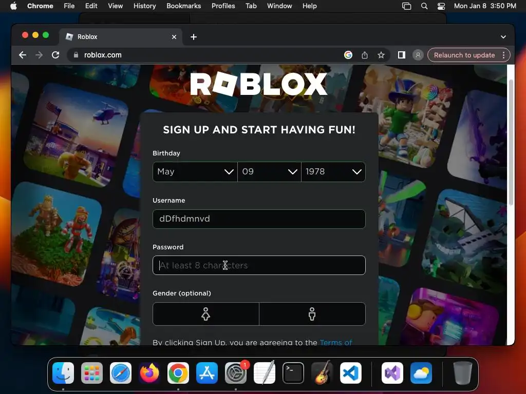Select the male gender icon
Screen dimensions: 526x394
312,314
